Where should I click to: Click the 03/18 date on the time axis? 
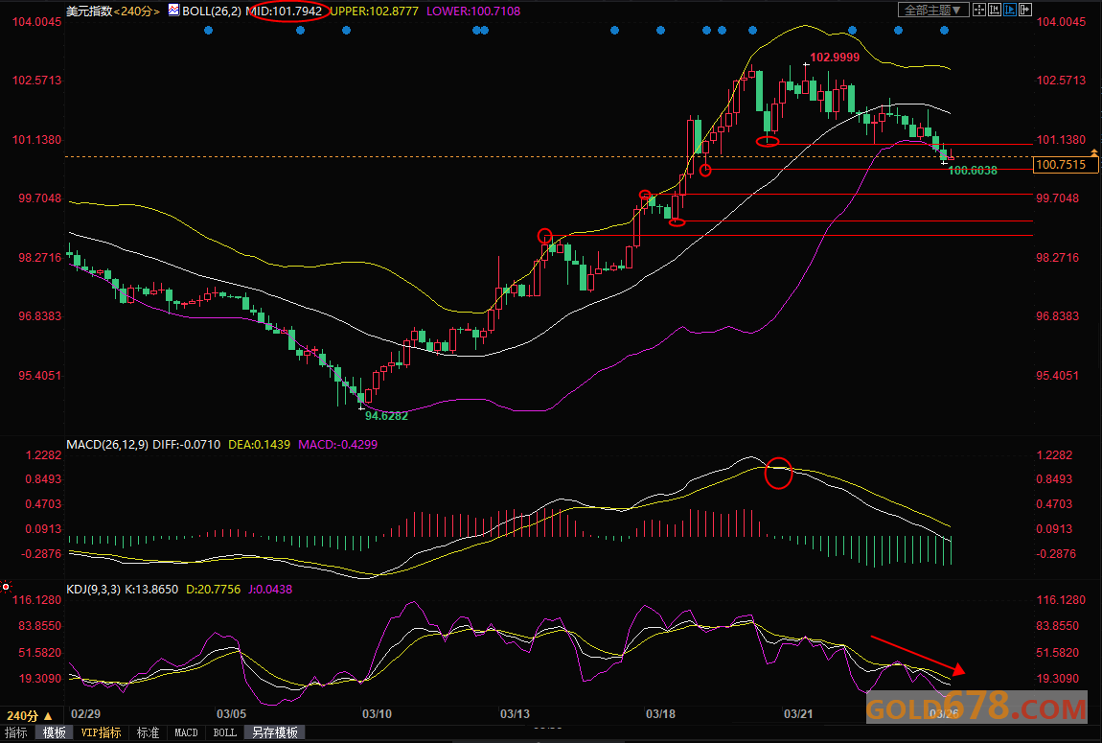point(660,713)
